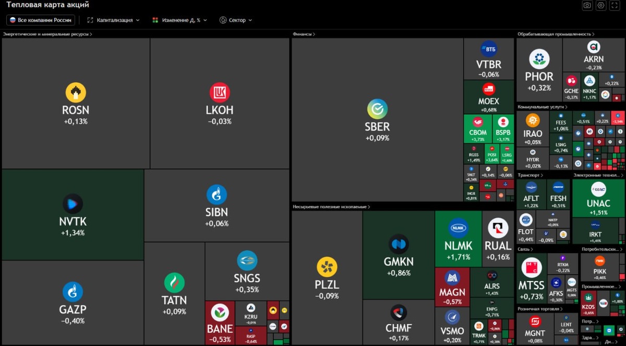The height and width of the screenshot is (346, 626).
Task: Click the UNAC logo
Action: point(598,189)
